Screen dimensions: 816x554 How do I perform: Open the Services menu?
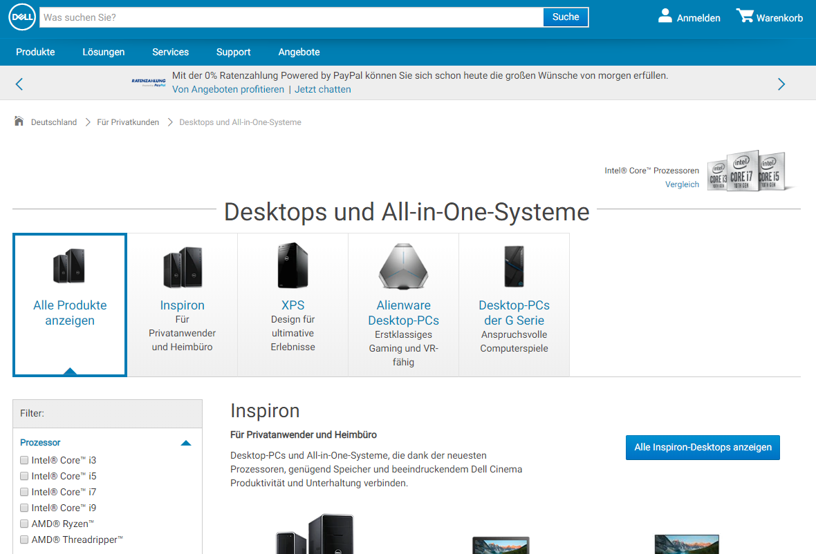click(171, 52)
